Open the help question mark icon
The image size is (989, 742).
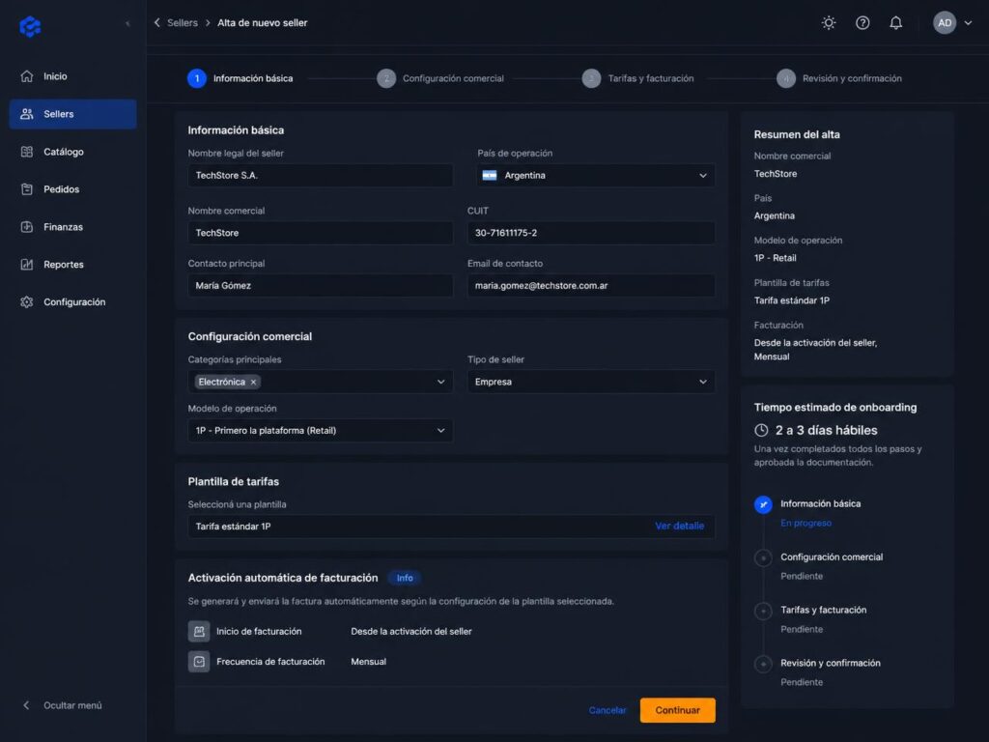[x=862, y=23]
